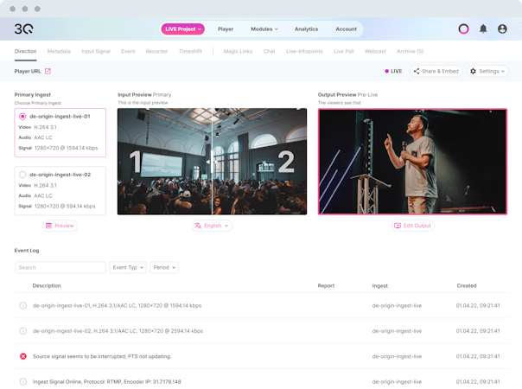Open the English language dropdown

pyautogui.click(x=212, y=226)
